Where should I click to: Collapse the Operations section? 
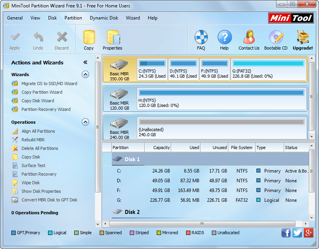(x=85, y=122)
